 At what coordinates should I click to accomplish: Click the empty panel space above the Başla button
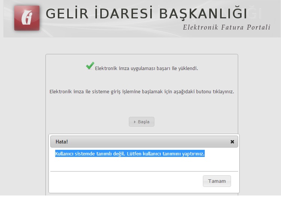pyautogui.click(x=142, y=107)
